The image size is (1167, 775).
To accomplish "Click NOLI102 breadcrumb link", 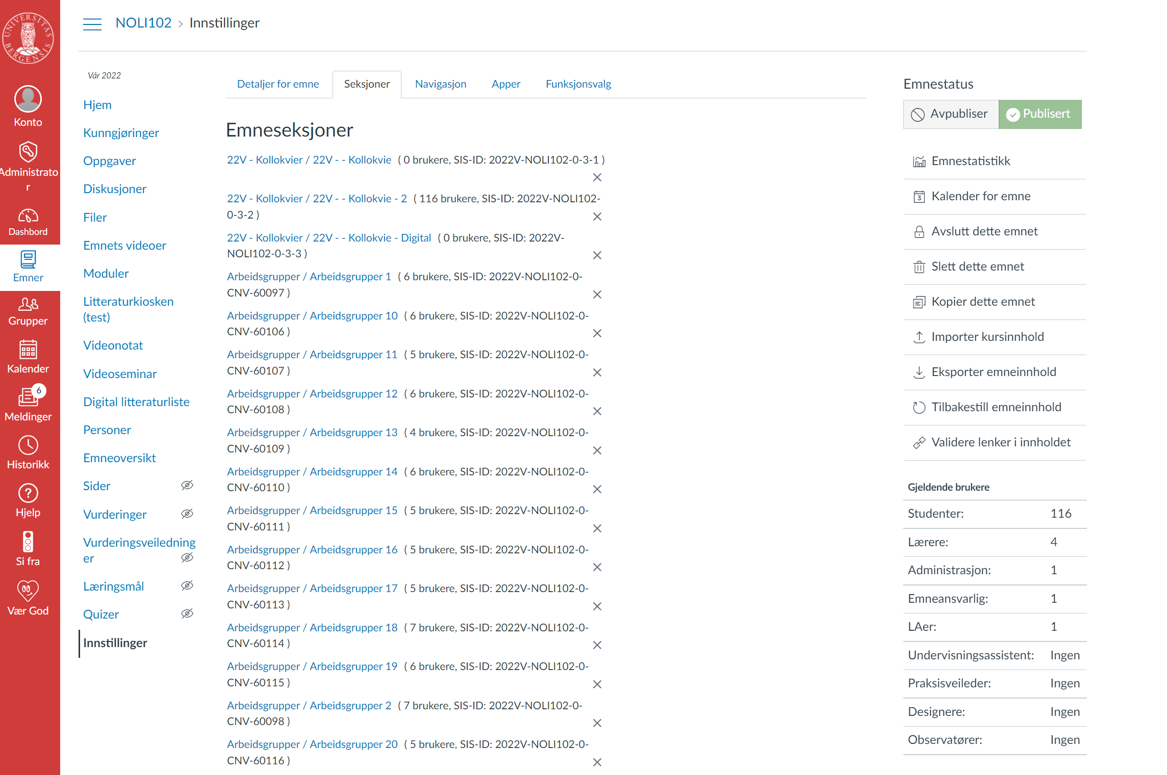I will pyautogui.click(x=143, y=23).
